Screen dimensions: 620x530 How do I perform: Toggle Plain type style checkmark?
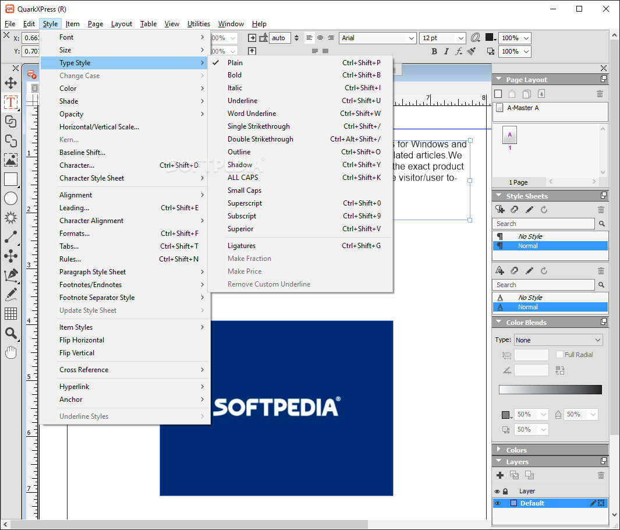(215, 62)
